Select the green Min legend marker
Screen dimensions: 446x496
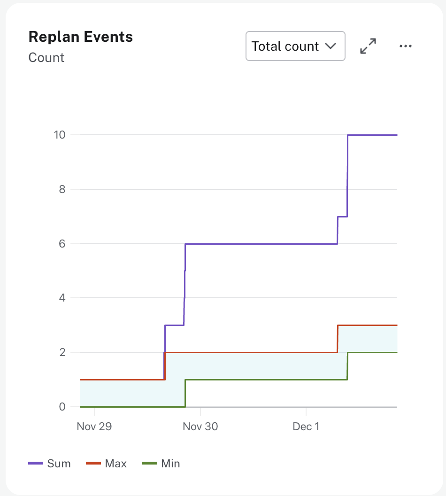(149, 463)
